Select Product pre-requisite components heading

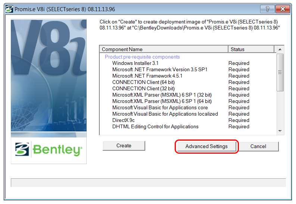pyautogui.click(x=142, y=57)
